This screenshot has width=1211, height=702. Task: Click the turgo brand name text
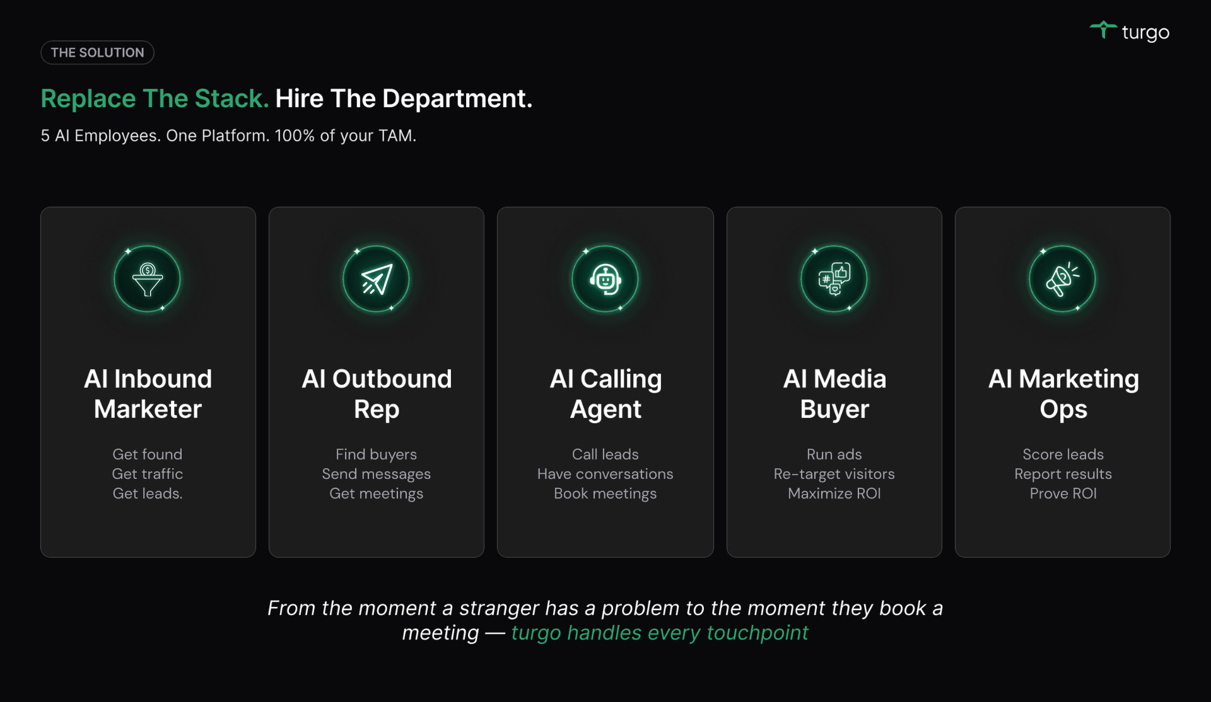1145,32
